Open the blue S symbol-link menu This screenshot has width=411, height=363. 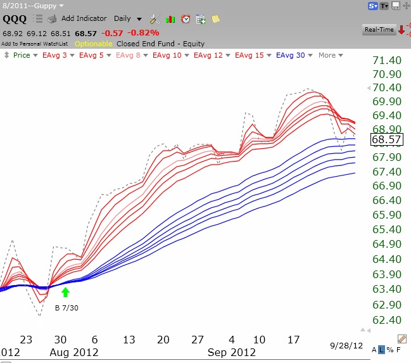pos(372,6)
